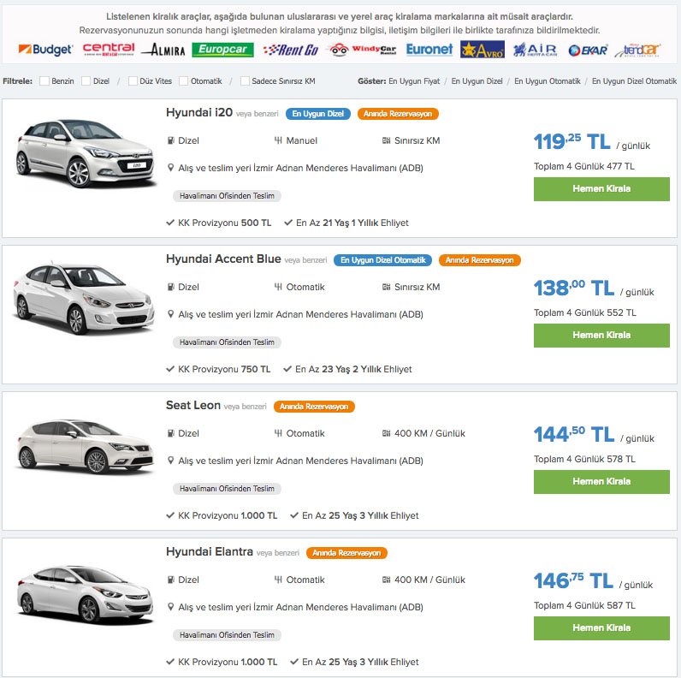Image resolution: width=681 pixels, height=678 pixels.
Task: Click the Rent Go logo
Action: 291,50
